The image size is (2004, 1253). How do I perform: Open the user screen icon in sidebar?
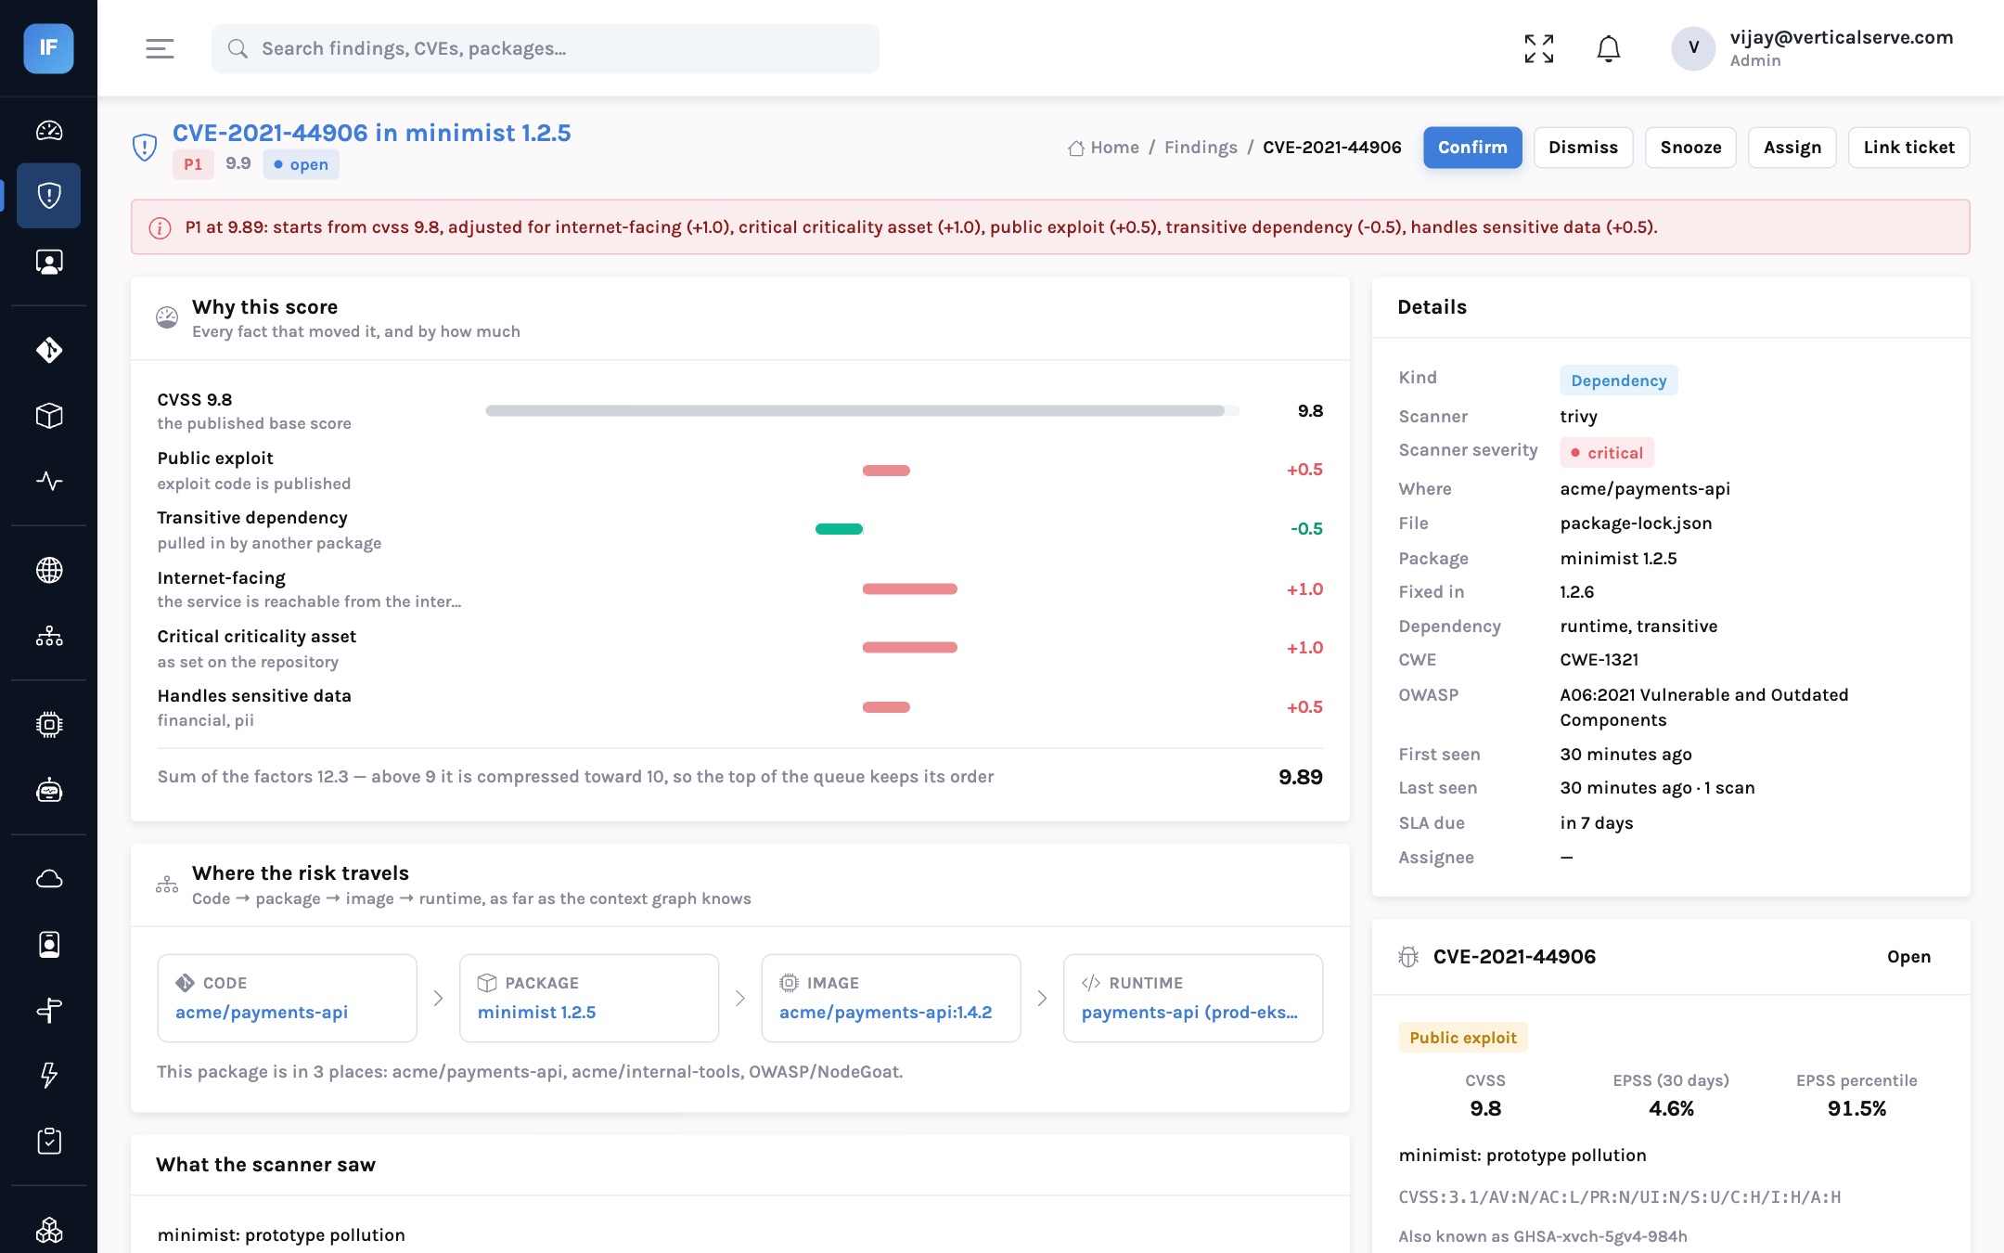coord(49,262)
